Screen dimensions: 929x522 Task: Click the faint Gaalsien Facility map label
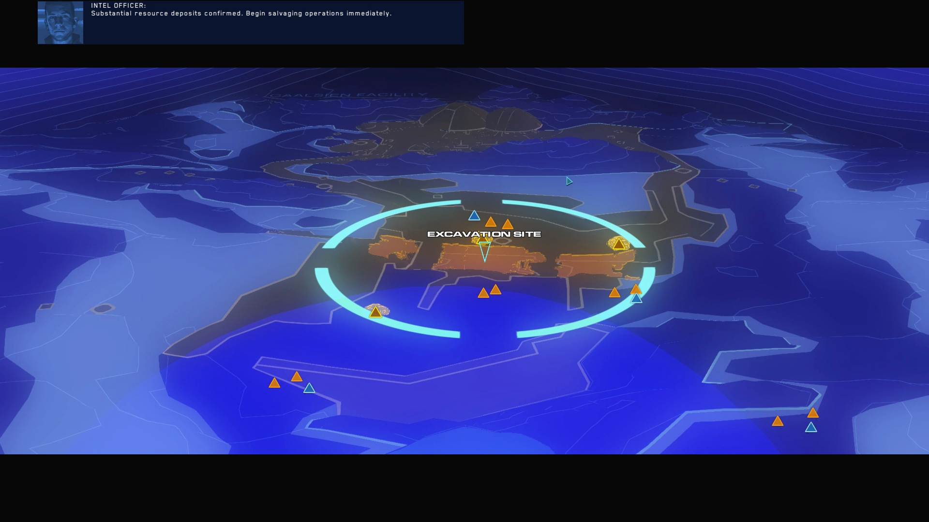(349, 95)
